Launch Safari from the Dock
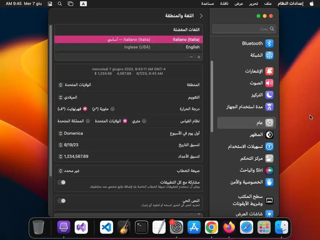320x240 pixels. click(246, 227)
